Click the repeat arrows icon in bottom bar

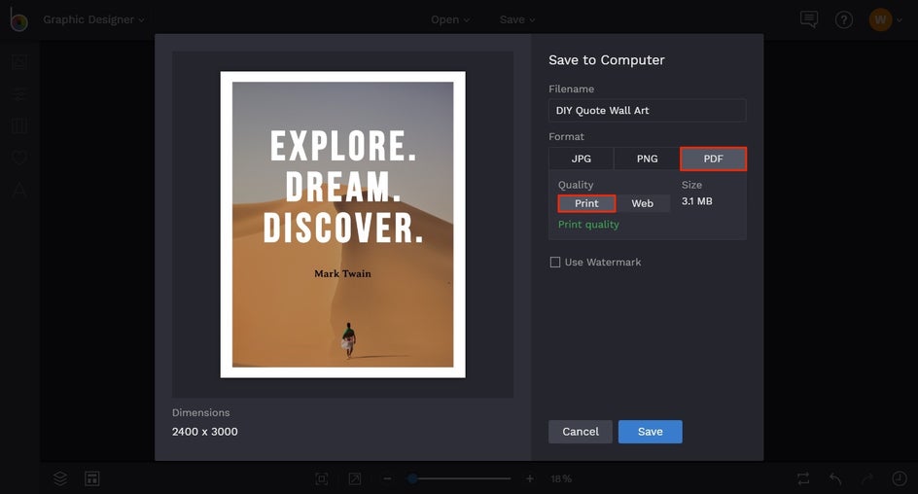click(x=803, y=478)
